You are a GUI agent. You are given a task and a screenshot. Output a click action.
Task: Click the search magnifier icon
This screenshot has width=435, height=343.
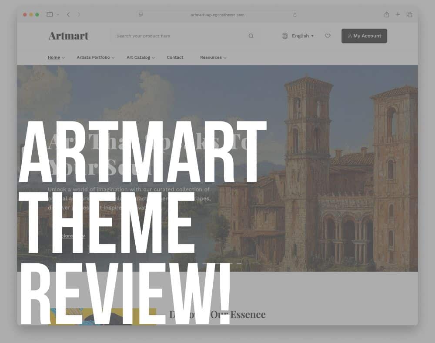click(x=251, y=36)
